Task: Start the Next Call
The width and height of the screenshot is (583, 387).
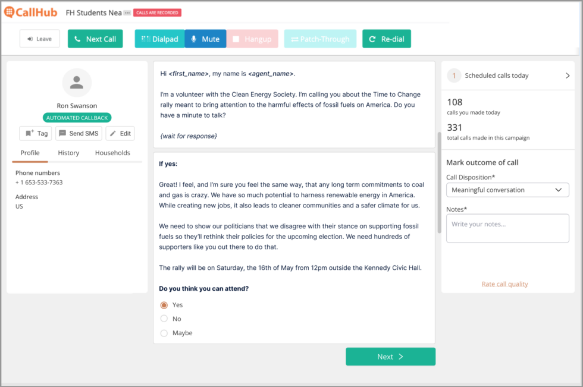Action: (x=95, y=39)
